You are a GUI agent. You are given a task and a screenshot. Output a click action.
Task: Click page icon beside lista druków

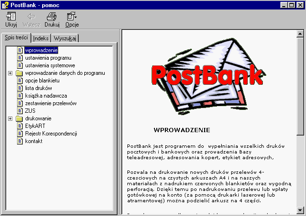20,88
